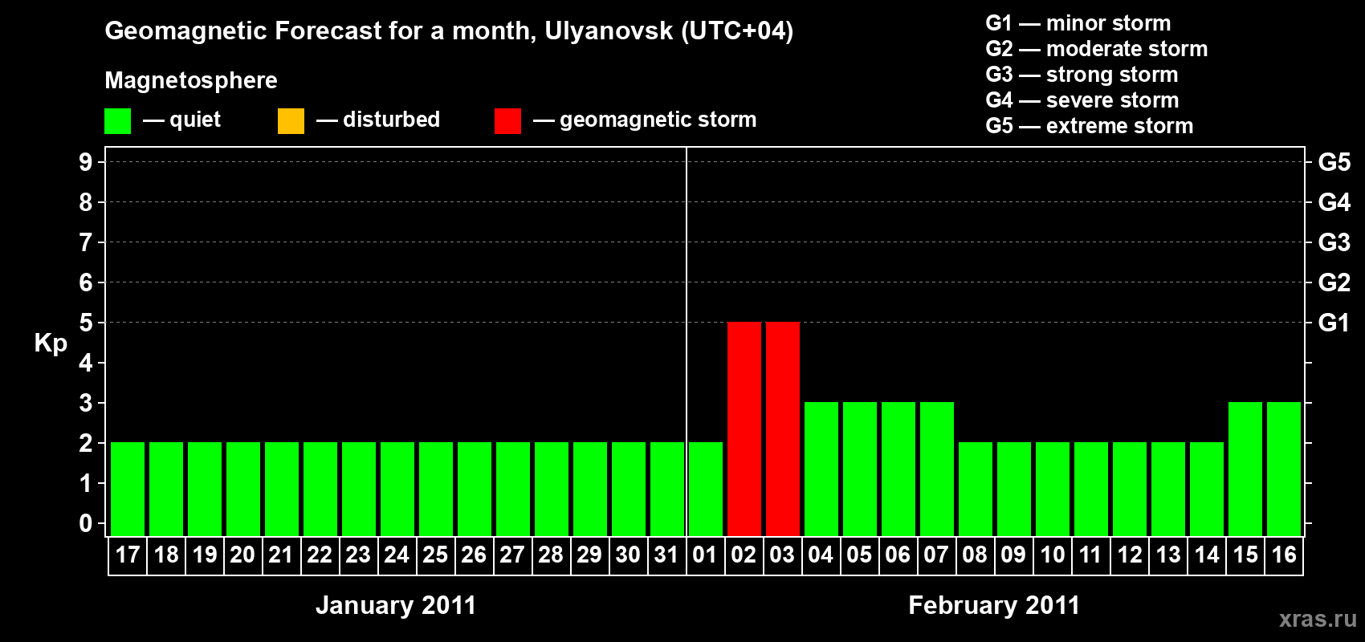Click the '— disturbed' legend text
The height and width of the screenshot is (642, 1365).
378,120
